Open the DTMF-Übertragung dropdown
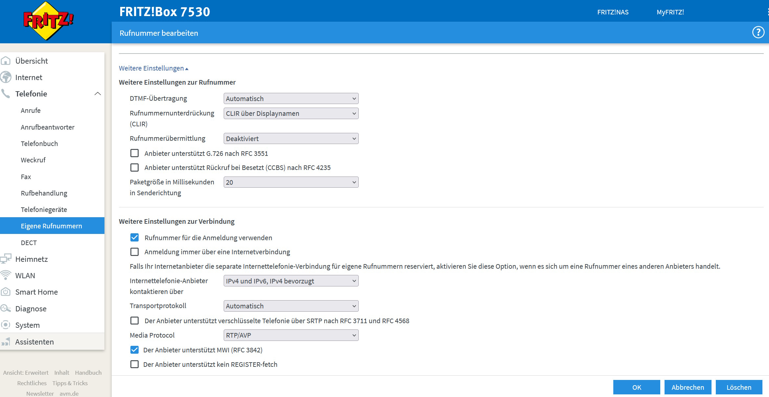The width and height of the screenshot is (769, 397). tap(291, 98)
